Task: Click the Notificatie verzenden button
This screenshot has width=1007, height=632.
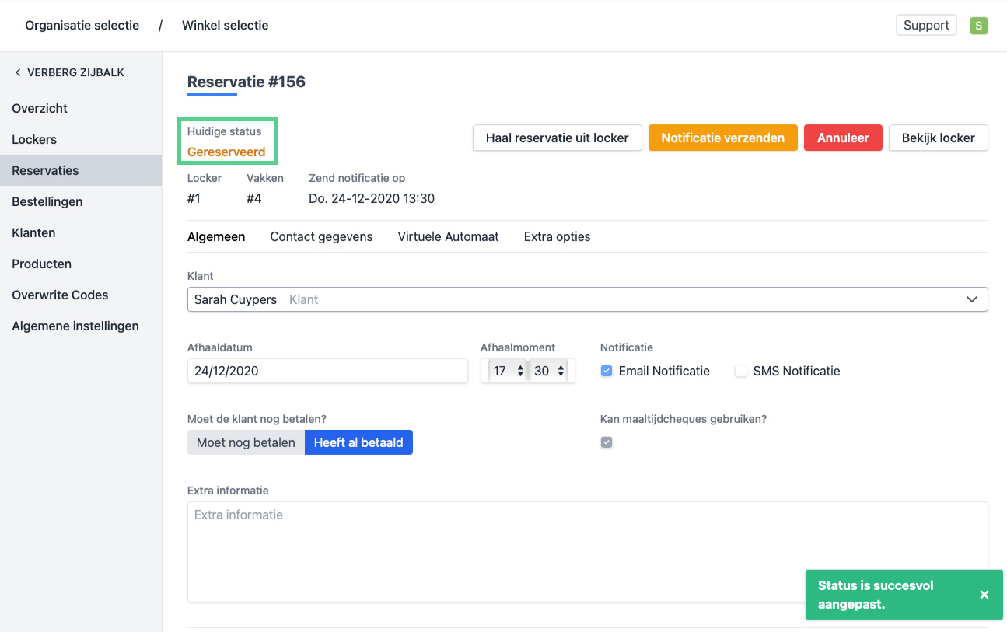Action: (x=722, y=138)
